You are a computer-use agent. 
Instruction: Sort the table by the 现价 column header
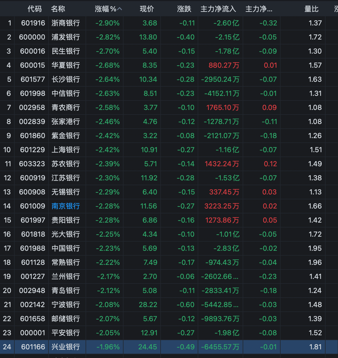click(147, 9)
